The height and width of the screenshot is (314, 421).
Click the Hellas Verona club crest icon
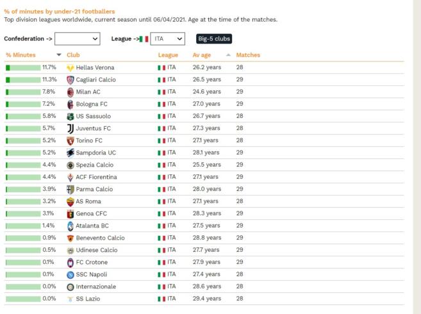point(70,67)
